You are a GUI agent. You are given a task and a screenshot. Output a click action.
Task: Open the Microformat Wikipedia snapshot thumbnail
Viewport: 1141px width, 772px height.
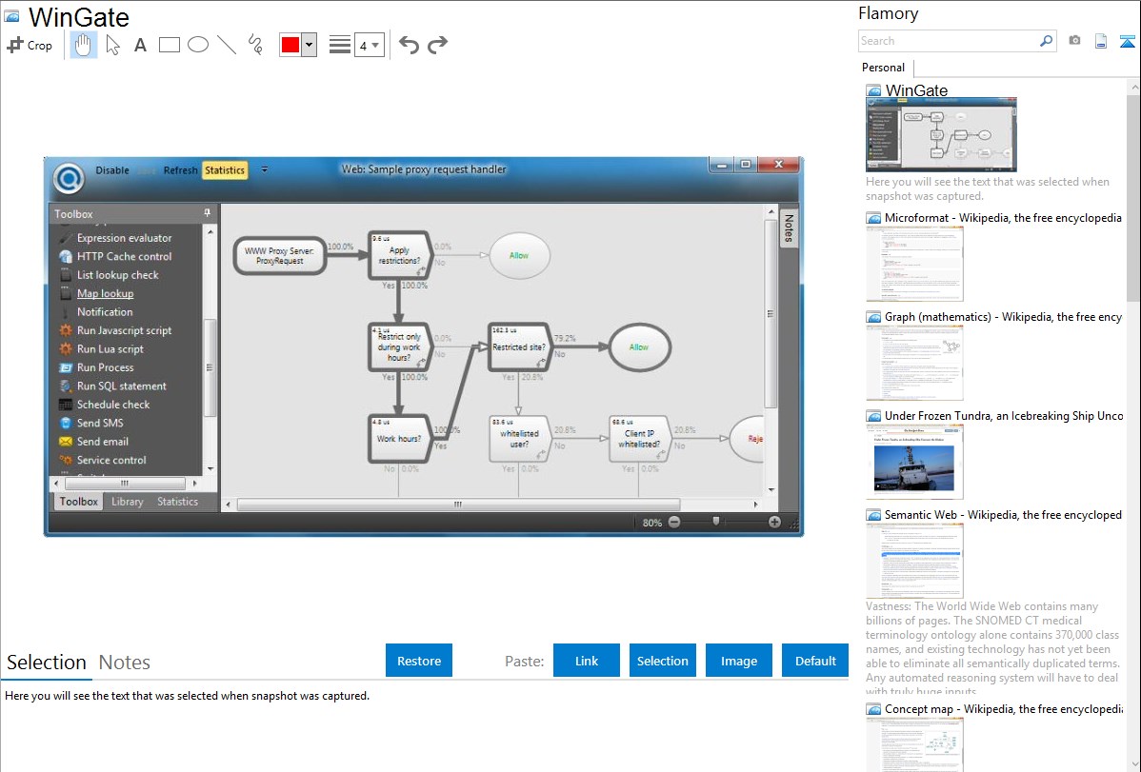(x=914, y=264)
